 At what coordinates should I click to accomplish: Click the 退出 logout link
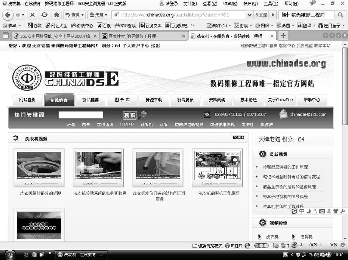click(x=155, y=46)
